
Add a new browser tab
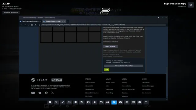pos(68,21)
